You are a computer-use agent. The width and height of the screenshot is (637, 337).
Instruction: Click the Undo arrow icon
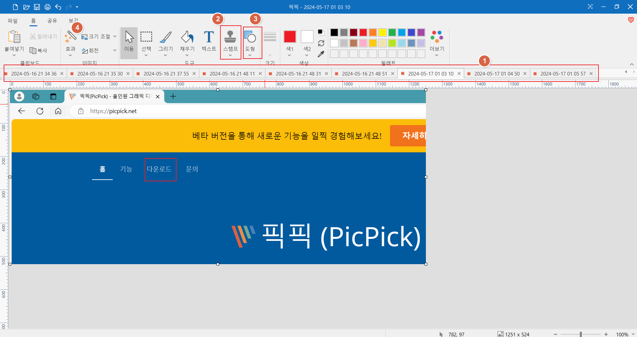tap(58, 7)
